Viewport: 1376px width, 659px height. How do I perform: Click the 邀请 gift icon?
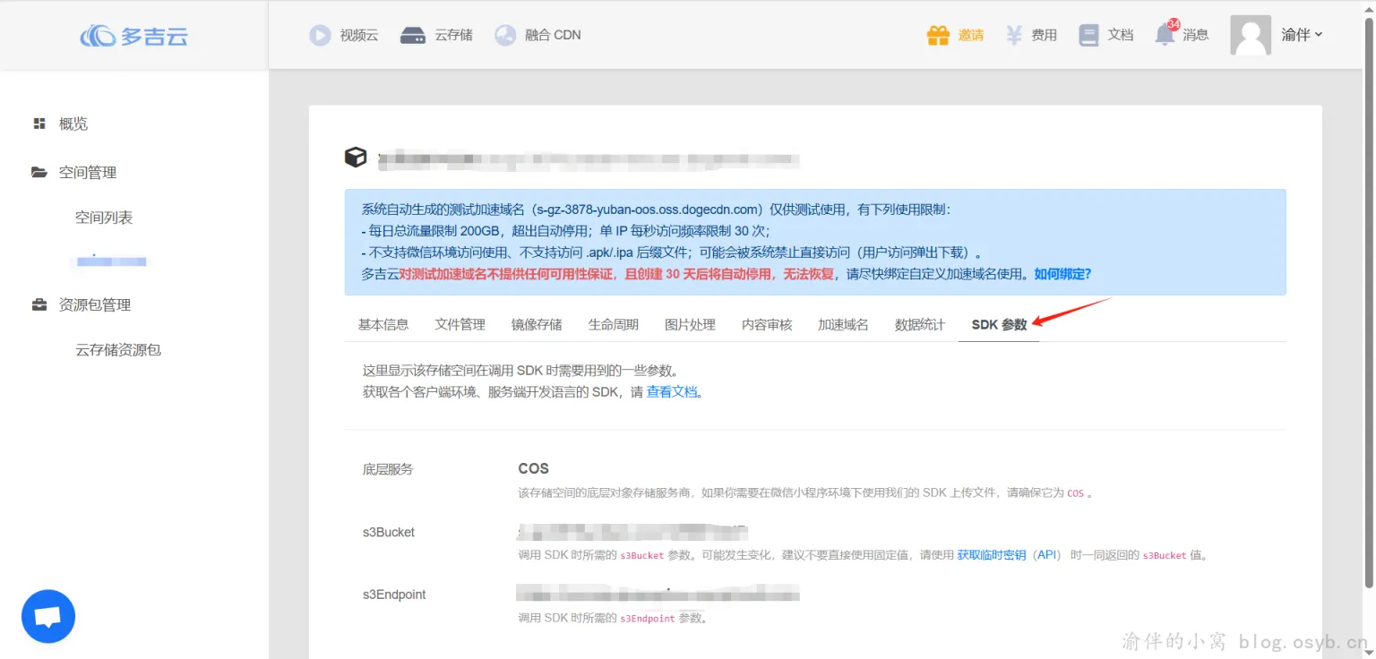937,34
